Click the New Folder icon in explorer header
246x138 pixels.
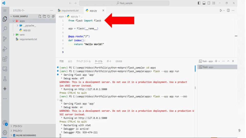(x=44, y=16)
